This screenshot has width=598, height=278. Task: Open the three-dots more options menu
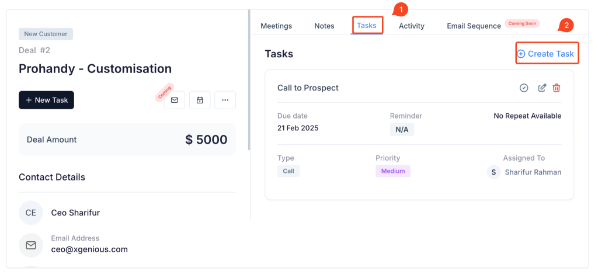(x=225, y=100)
